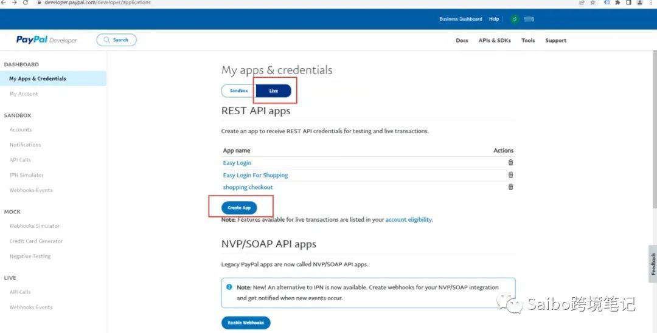This screenshot has width=657, height=333.
Task: Delete the Easy Login app via trash icon
Action: [x=510, y=162]
